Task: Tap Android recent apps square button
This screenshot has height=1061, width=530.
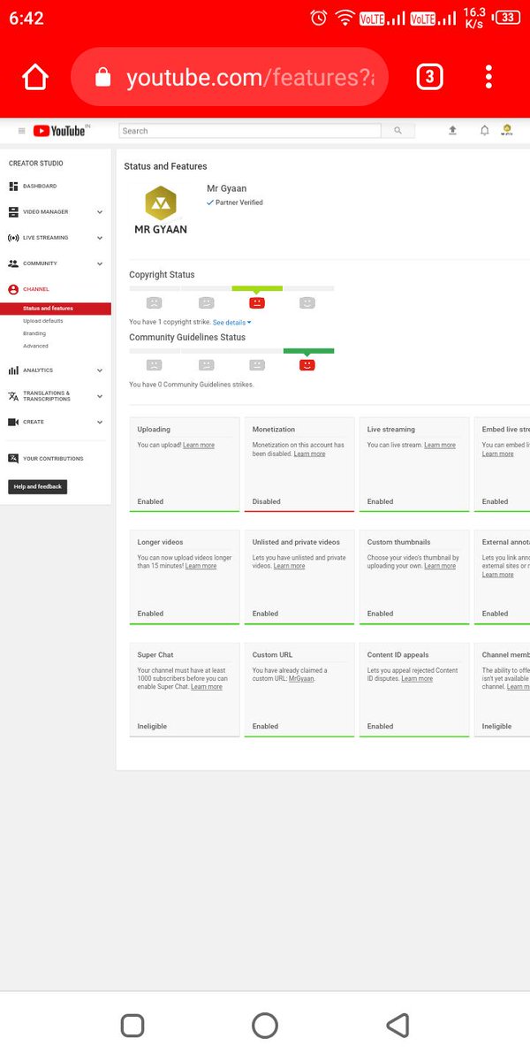Action: [x=132, y=1025]
